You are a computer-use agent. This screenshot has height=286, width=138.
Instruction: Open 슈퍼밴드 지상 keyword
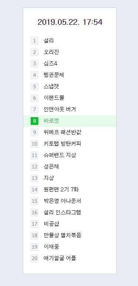click(x=60, y=155)
